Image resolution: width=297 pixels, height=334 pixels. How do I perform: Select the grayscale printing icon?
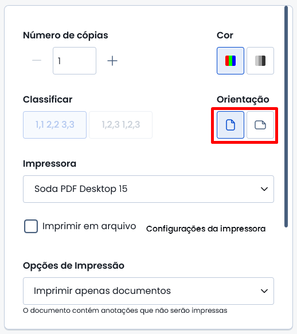[x=260, y=61]
